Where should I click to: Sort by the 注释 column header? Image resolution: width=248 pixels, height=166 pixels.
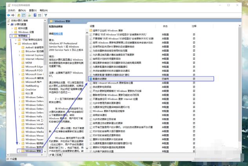click(x=194, y=26)
